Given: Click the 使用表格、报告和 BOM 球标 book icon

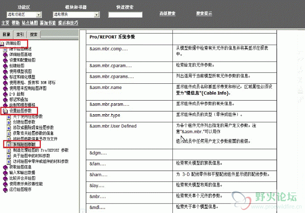Looking at the screenshot, I should pos(5,83).
